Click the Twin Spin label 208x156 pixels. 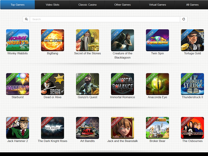point(158,53)
